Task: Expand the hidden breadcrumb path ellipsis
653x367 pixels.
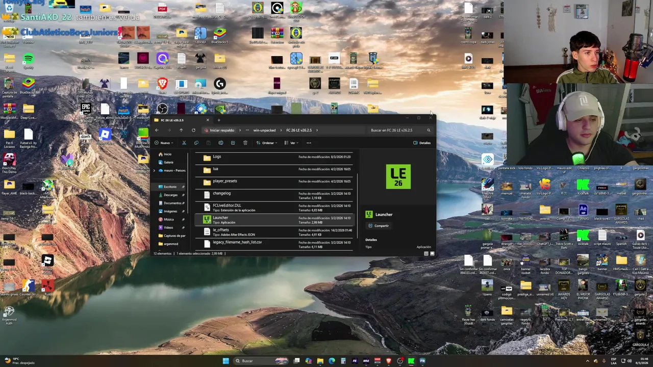Action: pos(247,130)
